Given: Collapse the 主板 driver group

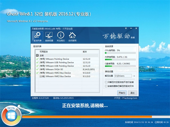Looking at the screenshot, I should (x=37, y=56).
